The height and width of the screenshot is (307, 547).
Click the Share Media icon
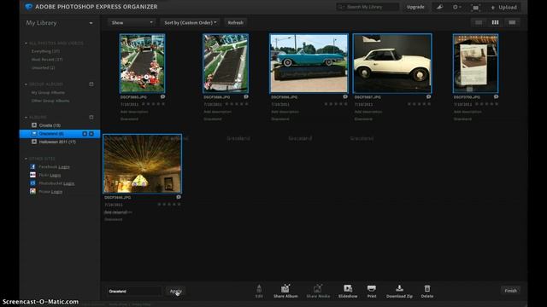click(x=317, y=288)
